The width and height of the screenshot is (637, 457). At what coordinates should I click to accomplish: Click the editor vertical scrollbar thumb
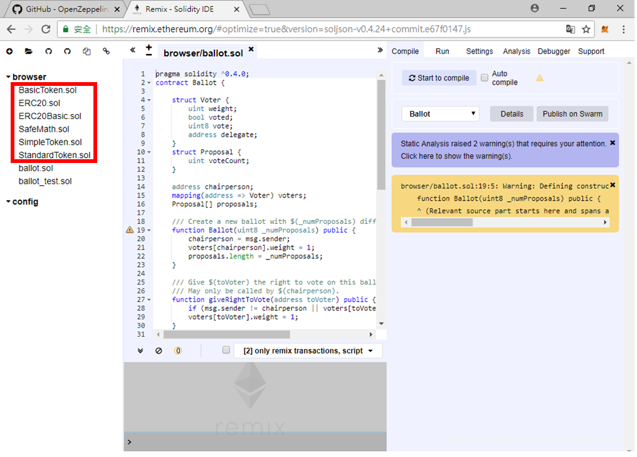pyautogui.click(x=381, y=135)
